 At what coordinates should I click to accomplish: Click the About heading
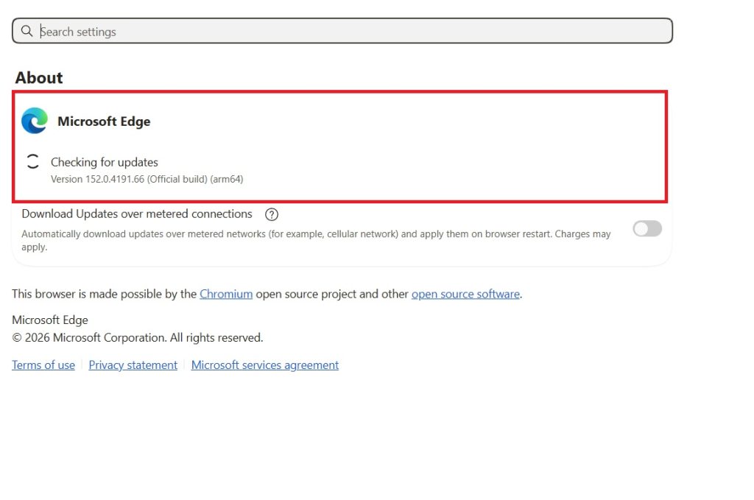[39, 78]
